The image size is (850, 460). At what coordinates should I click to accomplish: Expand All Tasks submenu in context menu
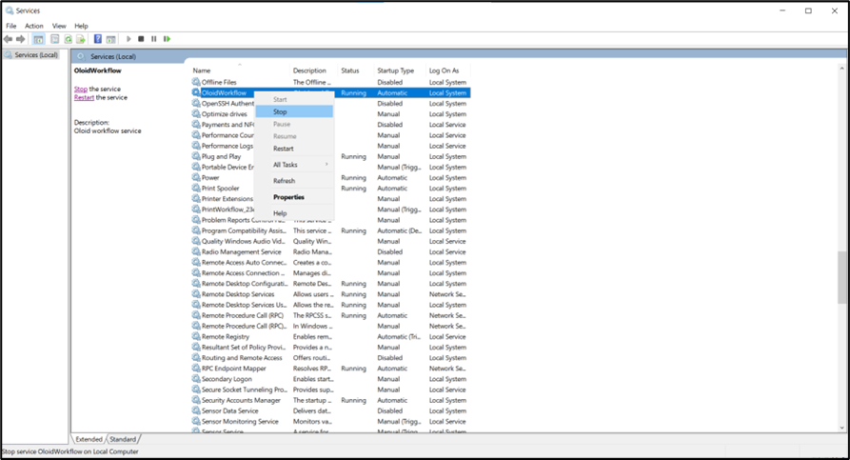pos(294,165)
